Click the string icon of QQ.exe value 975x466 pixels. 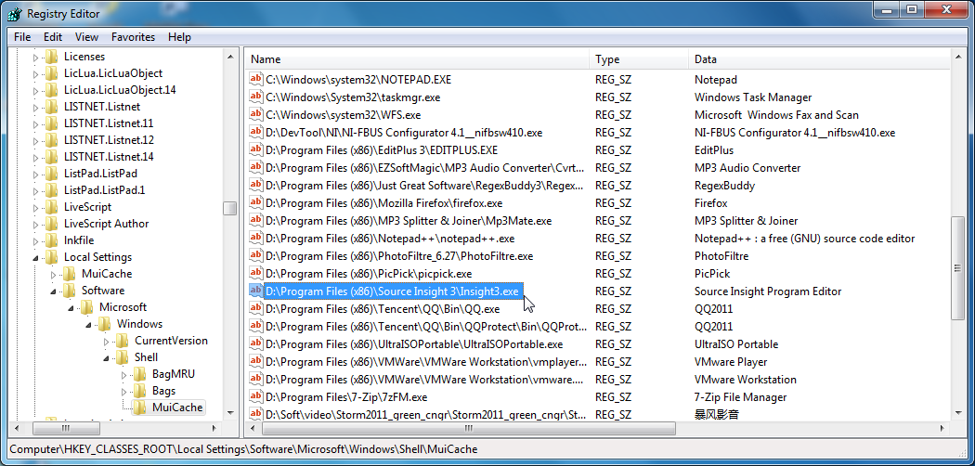[x=255, y=309]
